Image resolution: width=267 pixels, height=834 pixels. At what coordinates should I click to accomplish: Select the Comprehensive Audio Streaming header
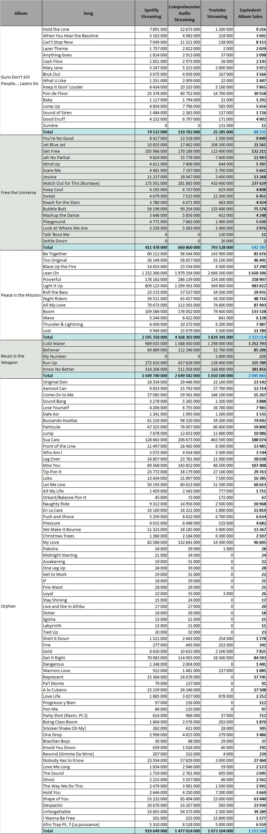click(x=184, y=13)
